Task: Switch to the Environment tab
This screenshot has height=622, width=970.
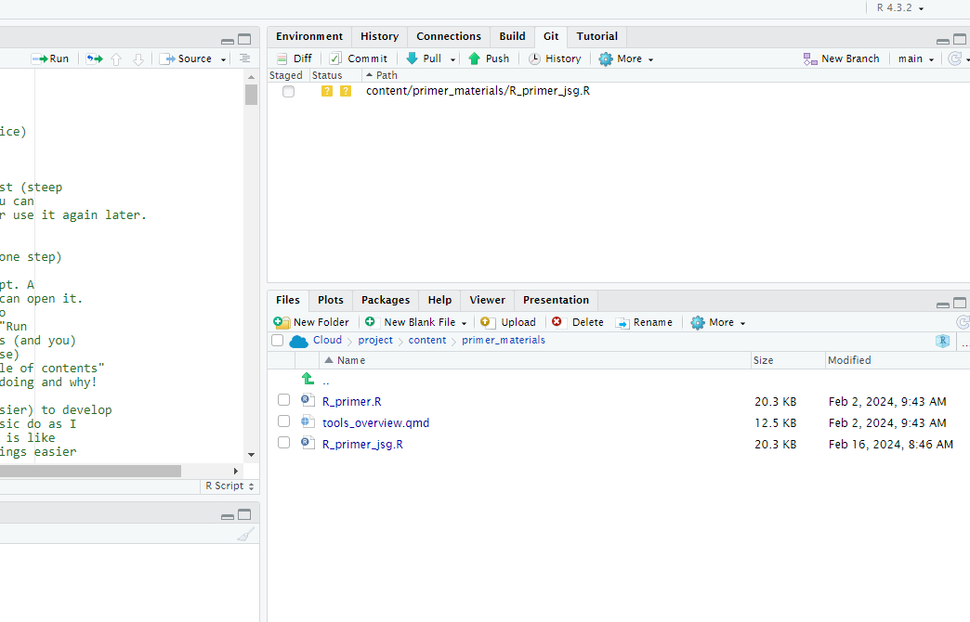Action: coord(308,35)
